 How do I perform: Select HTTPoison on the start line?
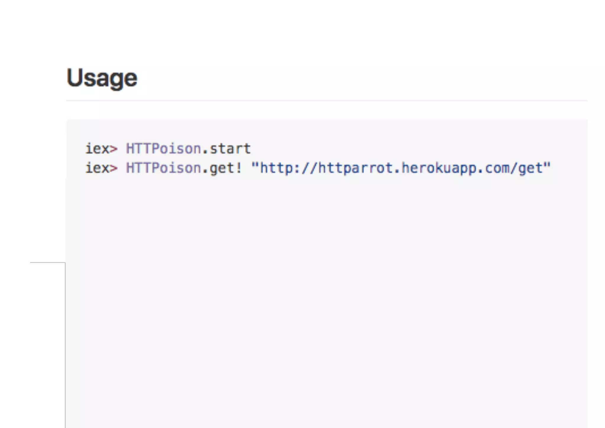[164, 148]
